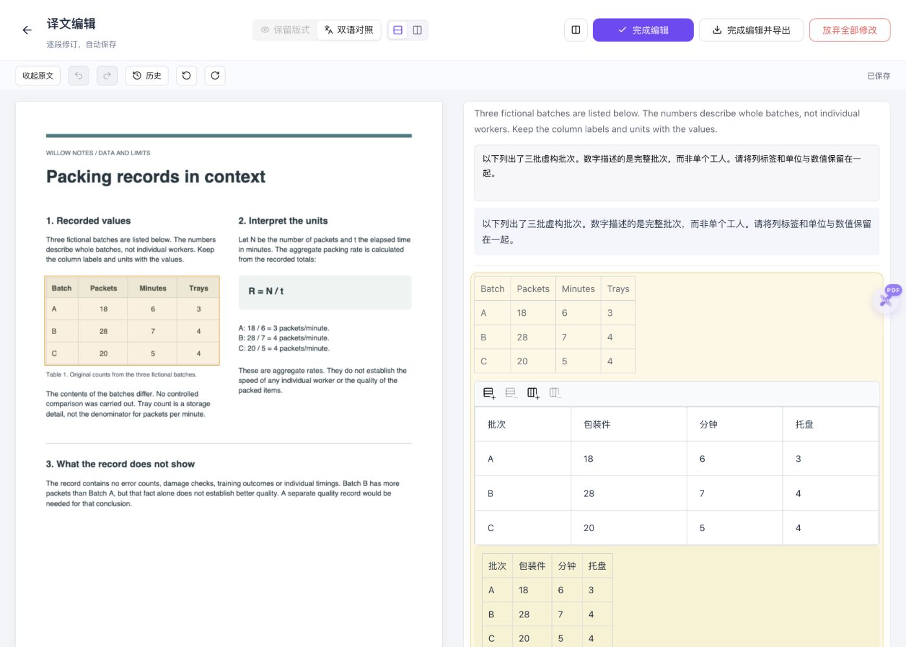Add a row to the translated table
The width and height of the screenshot is (906, 647).
pyautogui.click(x=489, y=393)
